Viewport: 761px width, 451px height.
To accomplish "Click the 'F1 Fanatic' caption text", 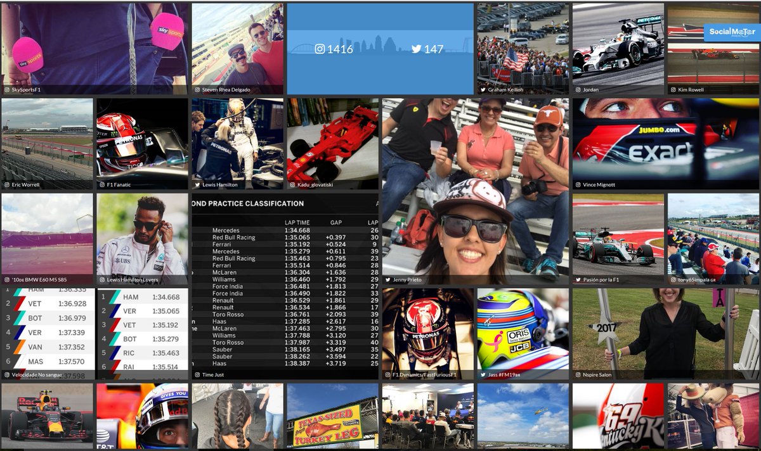I will (119, 185).
